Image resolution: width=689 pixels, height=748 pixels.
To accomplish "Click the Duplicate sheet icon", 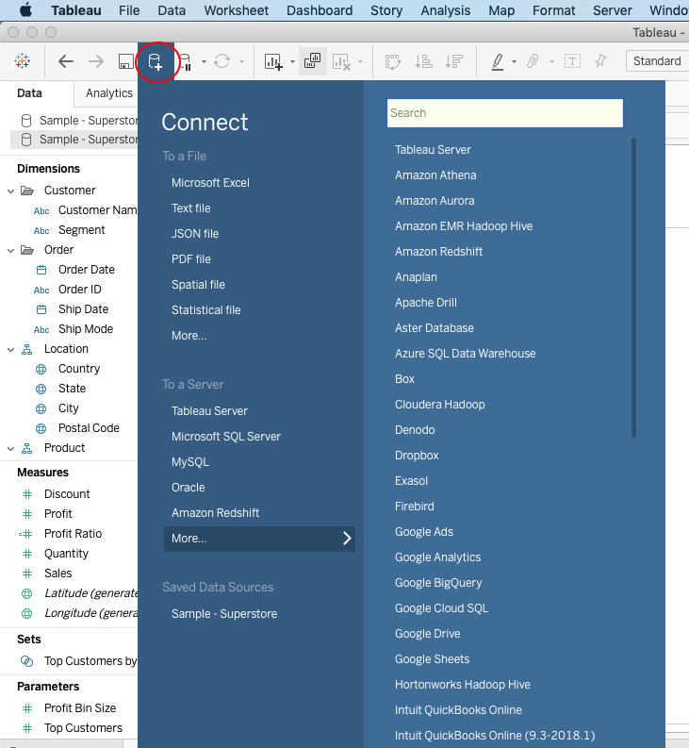I will point(312,61).
